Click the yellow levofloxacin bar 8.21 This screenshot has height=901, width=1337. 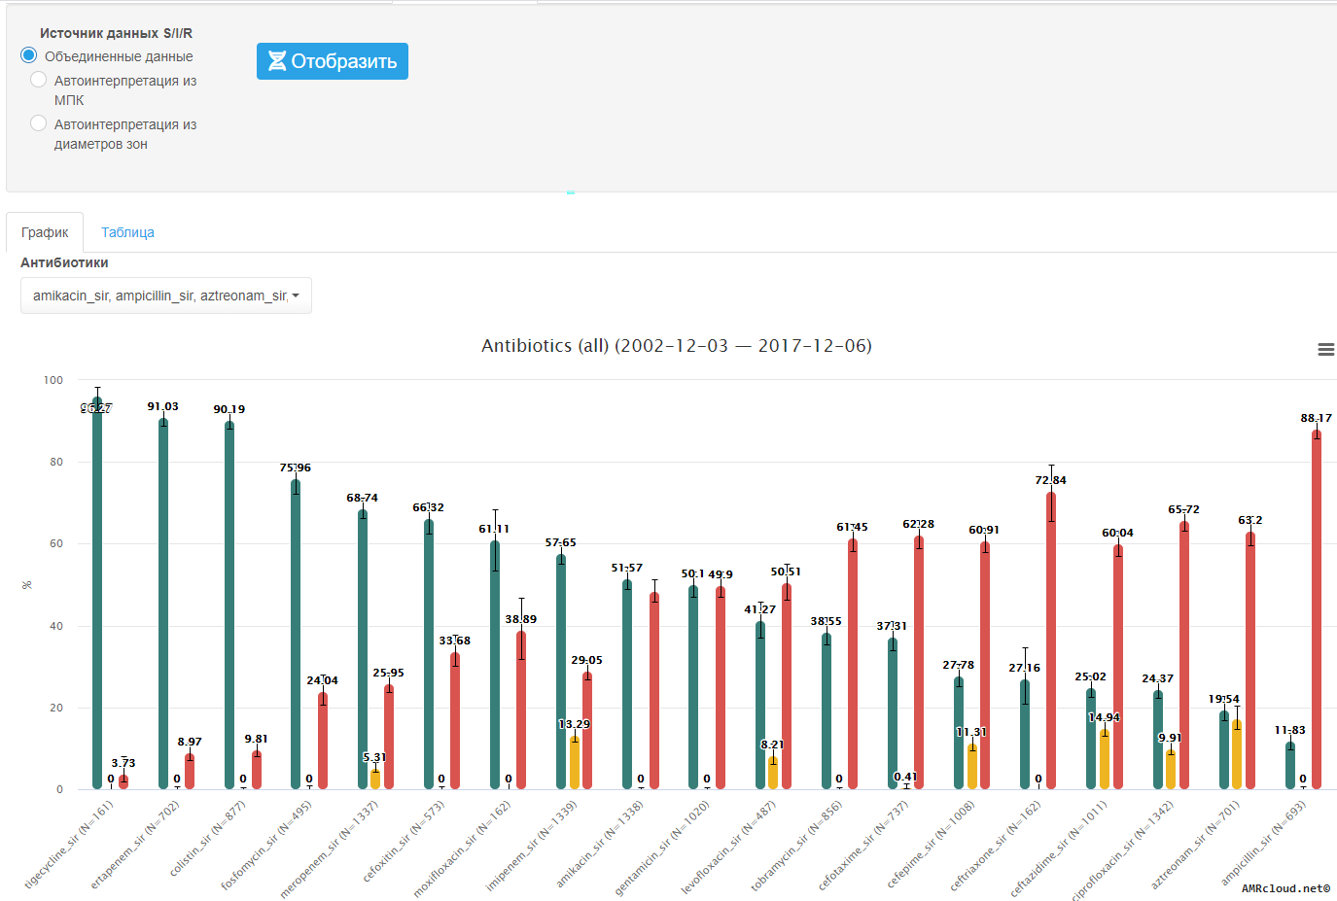point(773,773)
